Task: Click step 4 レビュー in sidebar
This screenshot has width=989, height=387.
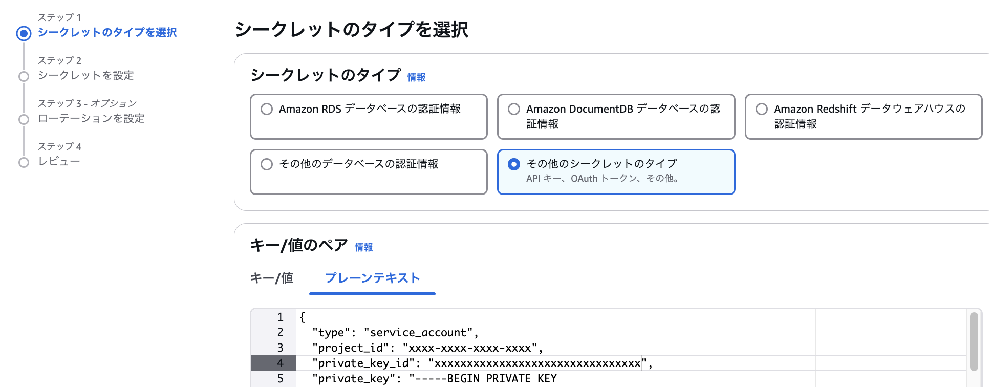Action: click(59, 161)
